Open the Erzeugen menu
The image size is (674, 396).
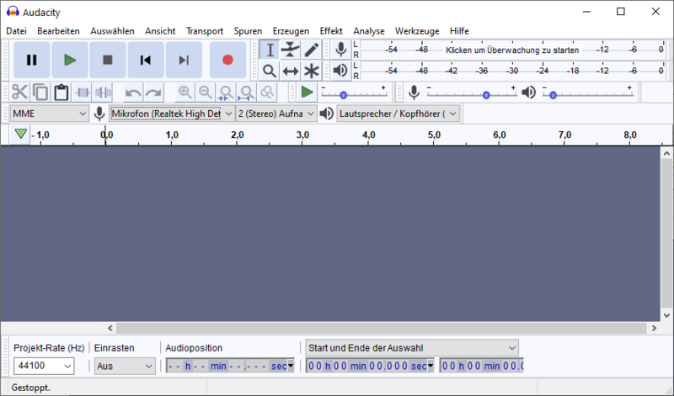click(x=291, y=31)
